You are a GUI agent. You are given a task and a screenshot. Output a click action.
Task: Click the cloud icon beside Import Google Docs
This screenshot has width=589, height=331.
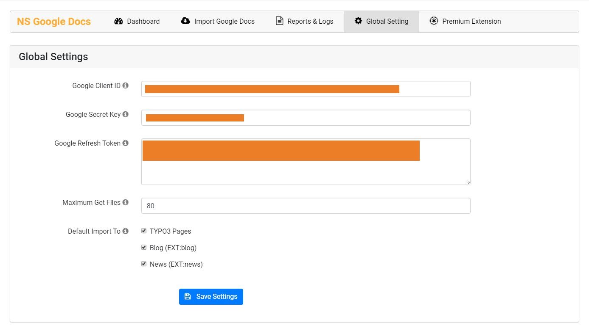[x=185, y=21]
